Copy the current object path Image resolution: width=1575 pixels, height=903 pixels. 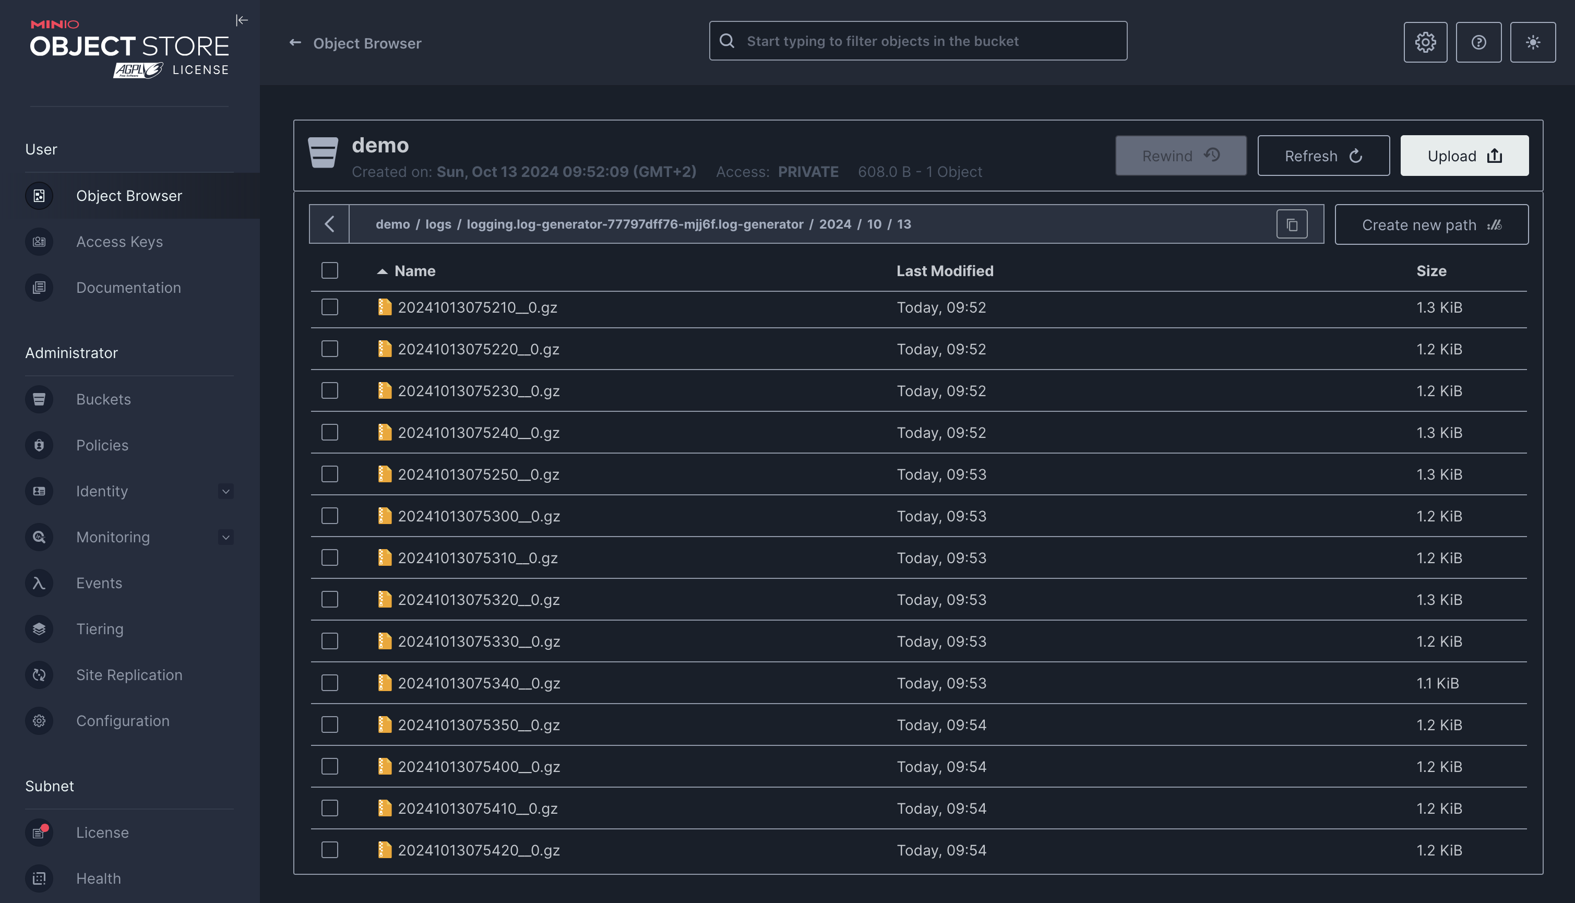coord(1292,224)
